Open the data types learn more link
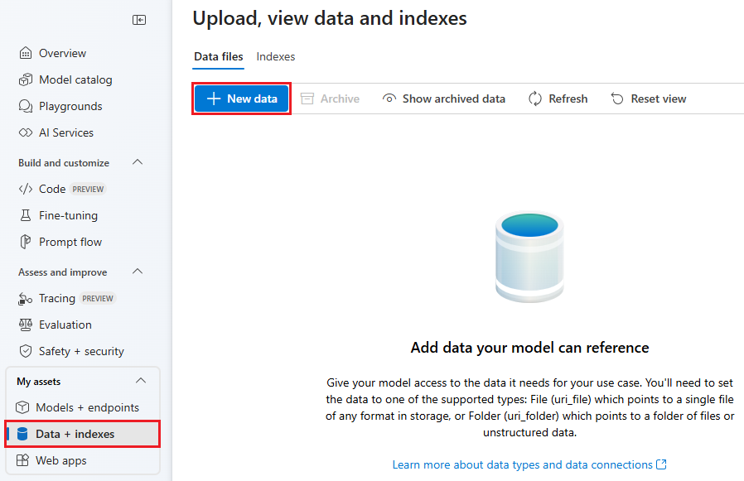The width and height of the screenshot is (744, 481). pos(529,464)
